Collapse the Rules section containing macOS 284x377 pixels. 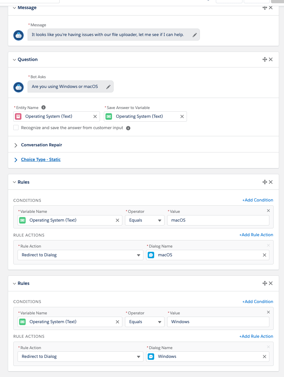coord(14,182)
